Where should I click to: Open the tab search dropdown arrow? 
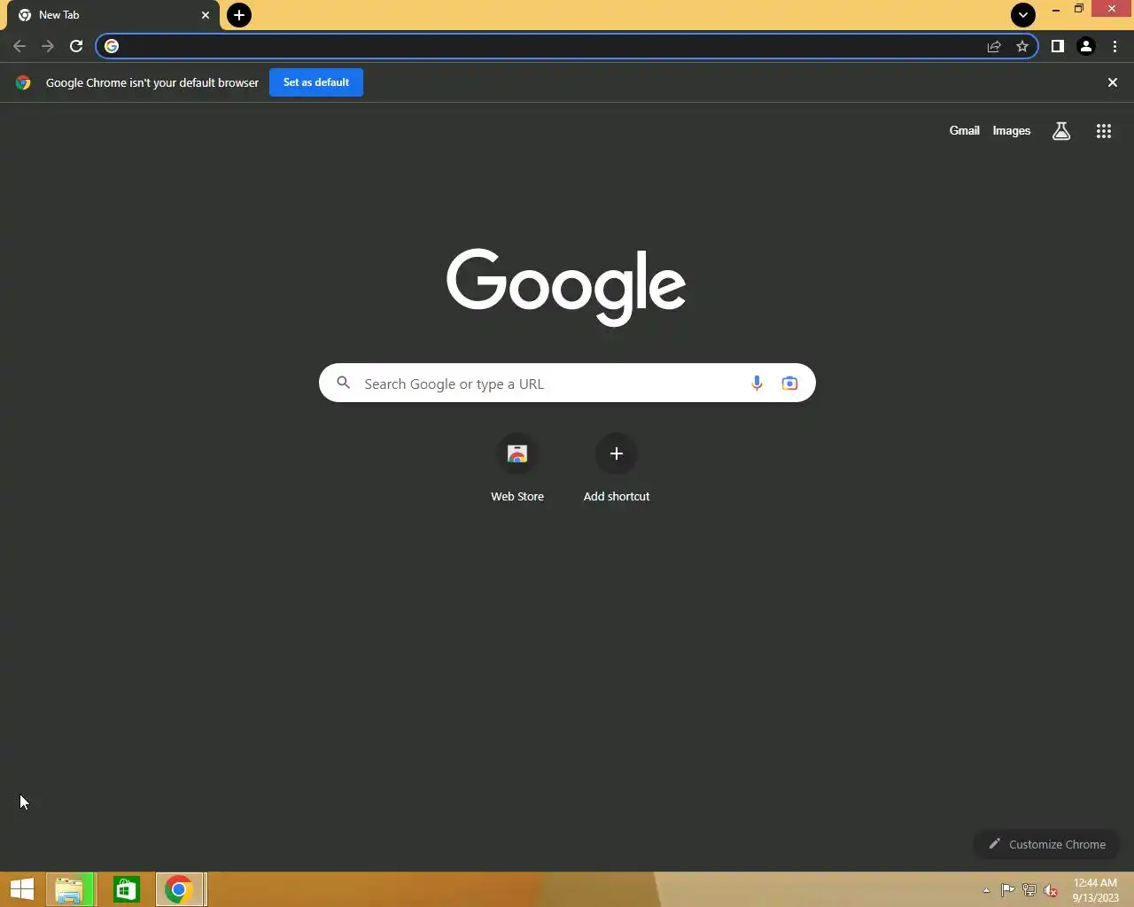[1023, 14]
